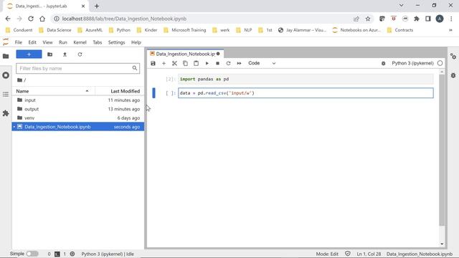Open the Edit menu
Viewport: 459px width, 258px height.
pyautogui.click(x=32, y=42)
